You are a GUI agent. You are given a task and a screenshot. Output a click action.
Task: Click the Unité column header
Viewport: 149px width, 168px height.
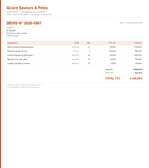pyautogui.click(x=77, y=43)
